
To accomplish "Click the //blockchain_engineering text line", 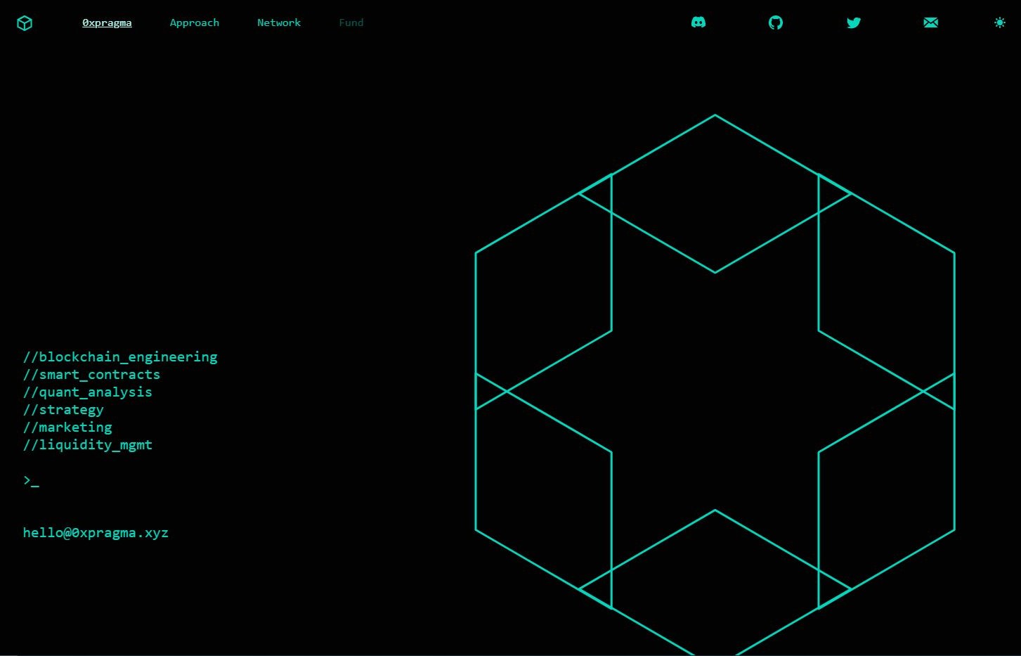I will tap(120, 356).
